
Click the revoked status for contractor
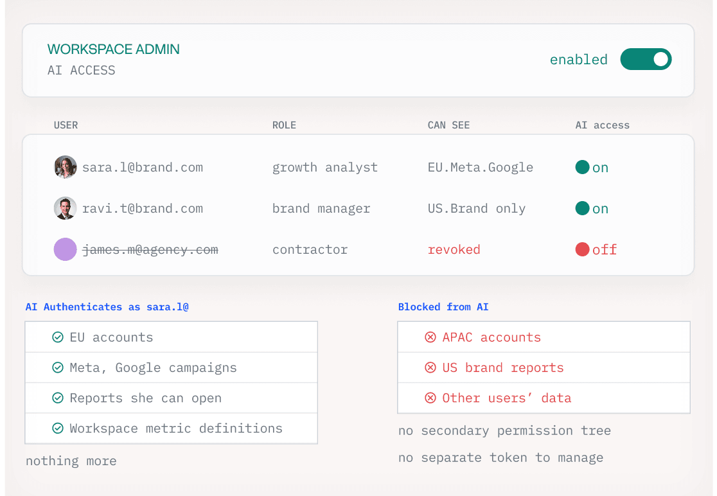[x=454, y=249]
